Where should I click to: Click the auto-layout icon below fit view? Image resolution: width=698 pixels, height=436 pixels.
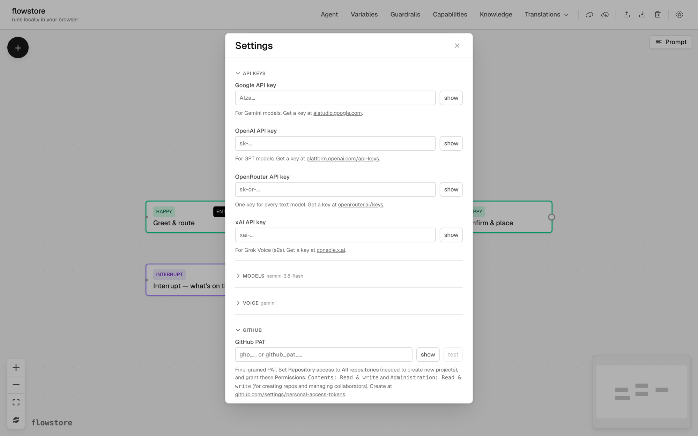pos(16,420)
